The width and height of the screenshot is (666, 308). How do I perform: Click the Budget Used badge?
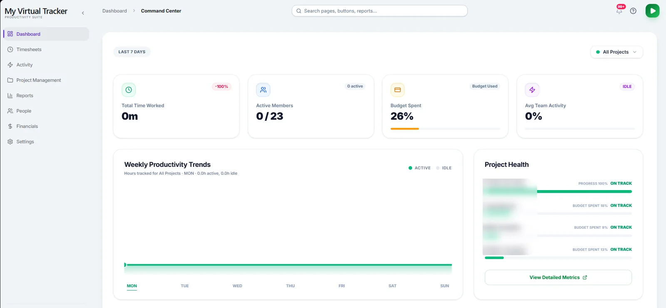[x=485, y=86]
